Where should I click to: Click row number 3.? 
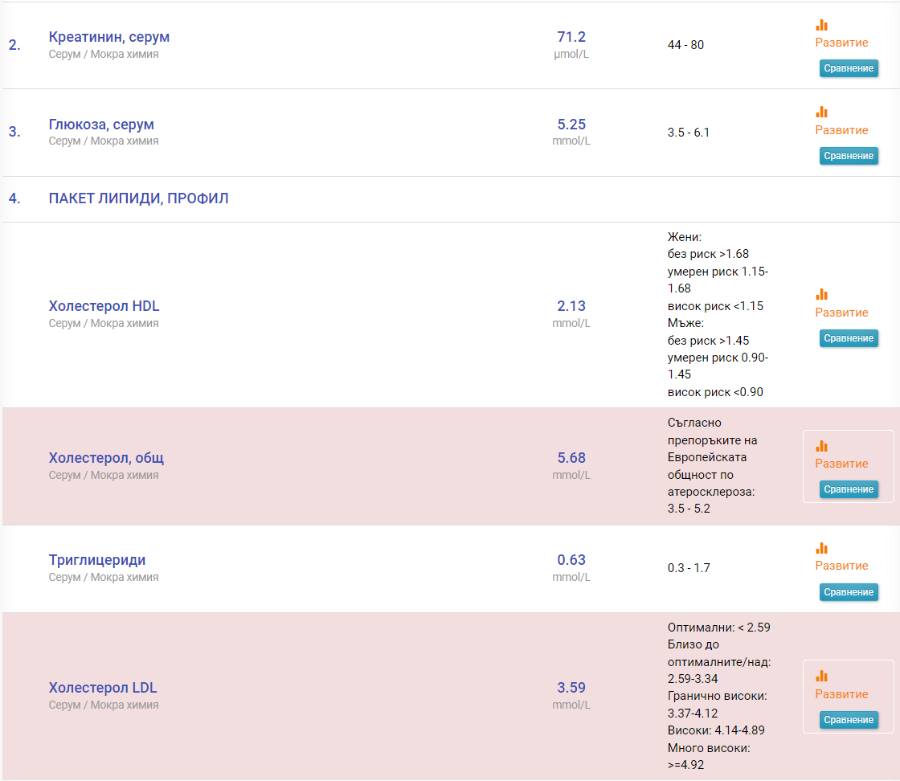click(14, 132)
